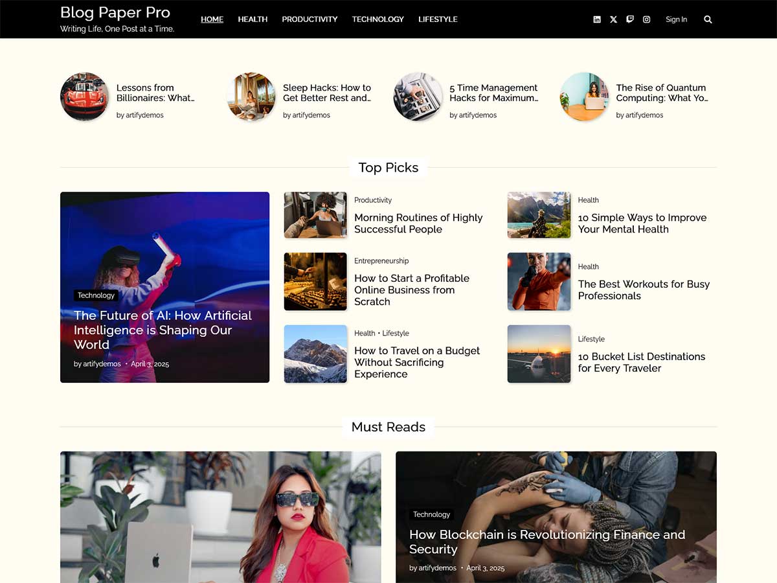Viewport: 777px width, 583px height.
Task: Open the Productivity menu item
Action: (310, 19)
